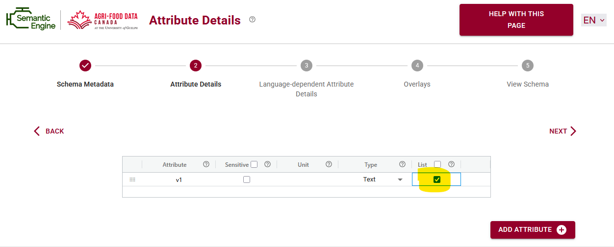
Task: Uncheck the List checkbox for v1
Action: click(437, 180)
